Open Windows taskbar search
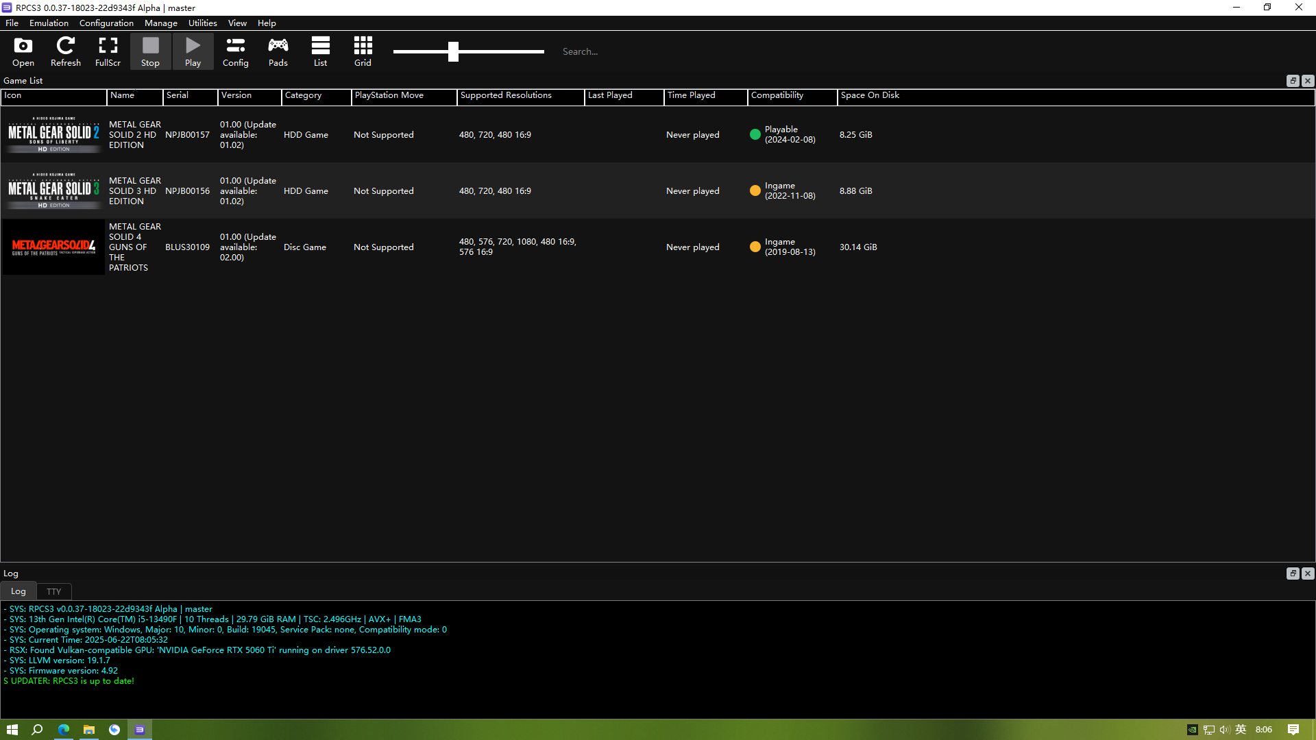This screenshot has width=1316, height=740. tap(38, 730)
